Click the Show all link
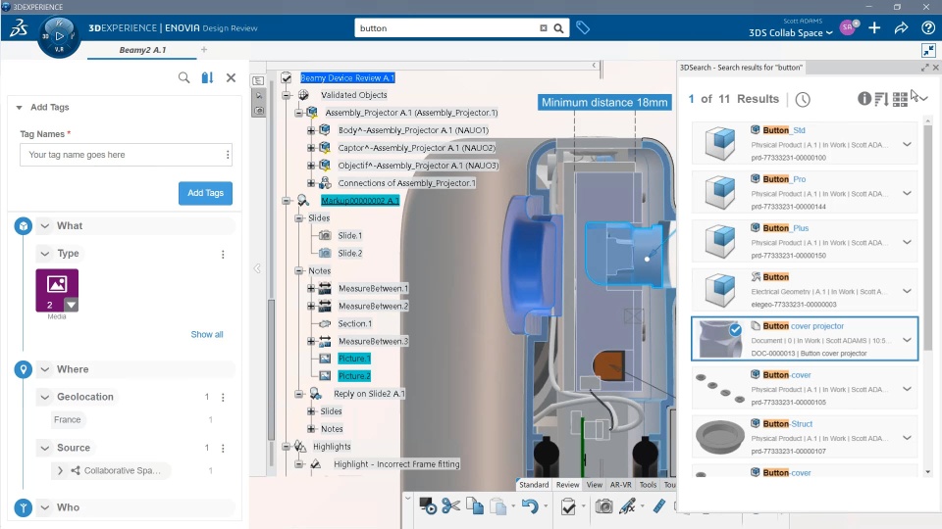The height and width of the screenshot is (529, 942). click(207, 335)
